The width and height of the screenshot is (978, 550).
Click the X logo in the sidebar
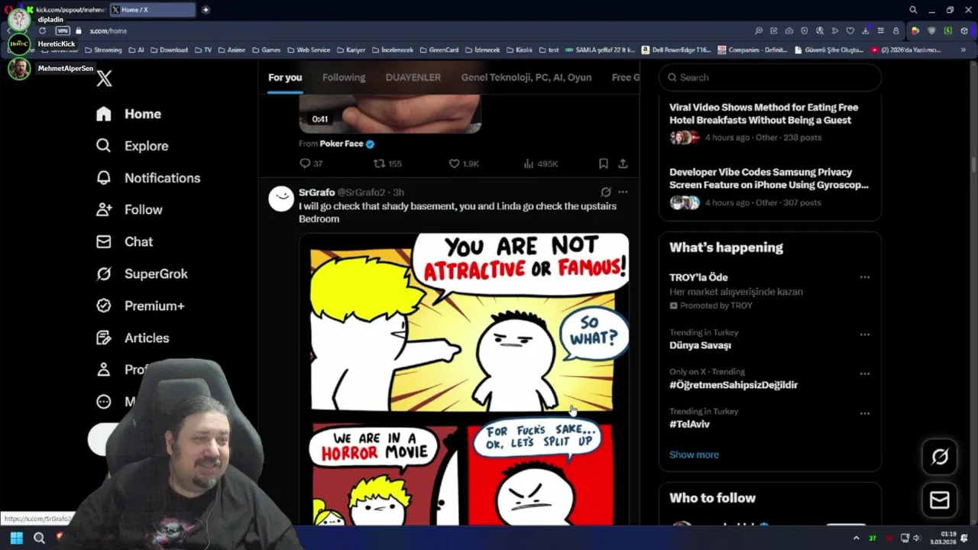point(105,78)
